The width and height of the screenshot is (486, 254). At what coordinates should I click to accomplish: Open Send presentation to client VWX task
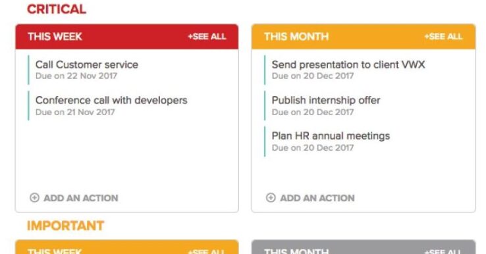pos(348,64)
